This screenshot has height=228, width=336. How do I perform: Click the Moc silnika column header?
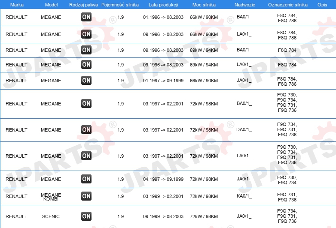(x=204, y=5)
